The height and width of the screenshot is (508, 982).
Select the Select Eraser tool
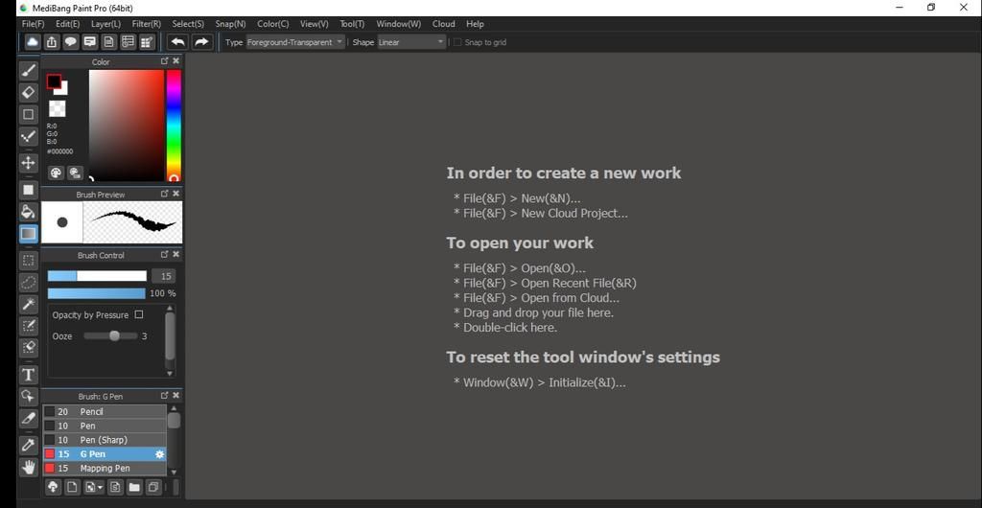tap(28, 347)
